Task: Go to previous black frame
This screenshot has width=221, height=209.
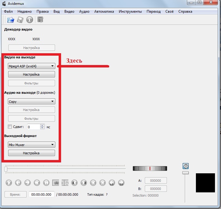Action: tap(74, 183)
